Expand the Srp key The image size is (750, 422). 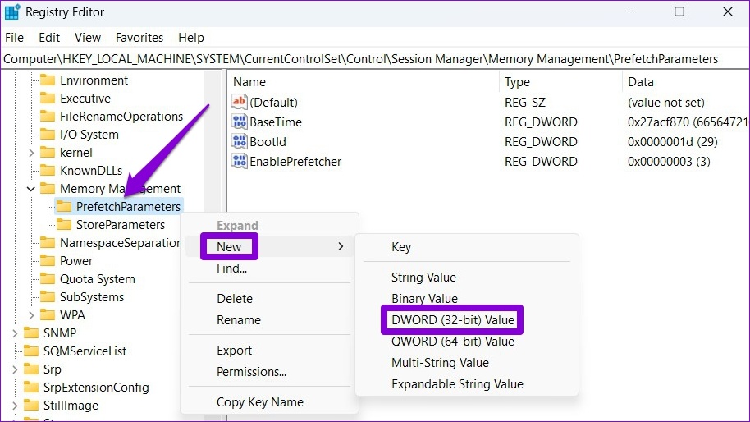15,369
